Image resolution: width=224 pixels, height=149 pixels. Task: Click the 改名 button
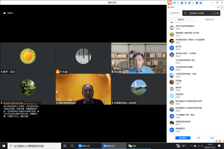212,138
